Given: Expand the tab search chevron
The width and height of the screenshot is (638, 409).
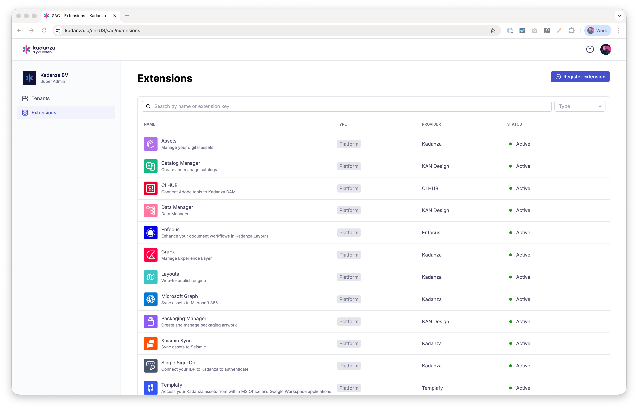Looking at the screenshot, I should [x=619, y=16].
